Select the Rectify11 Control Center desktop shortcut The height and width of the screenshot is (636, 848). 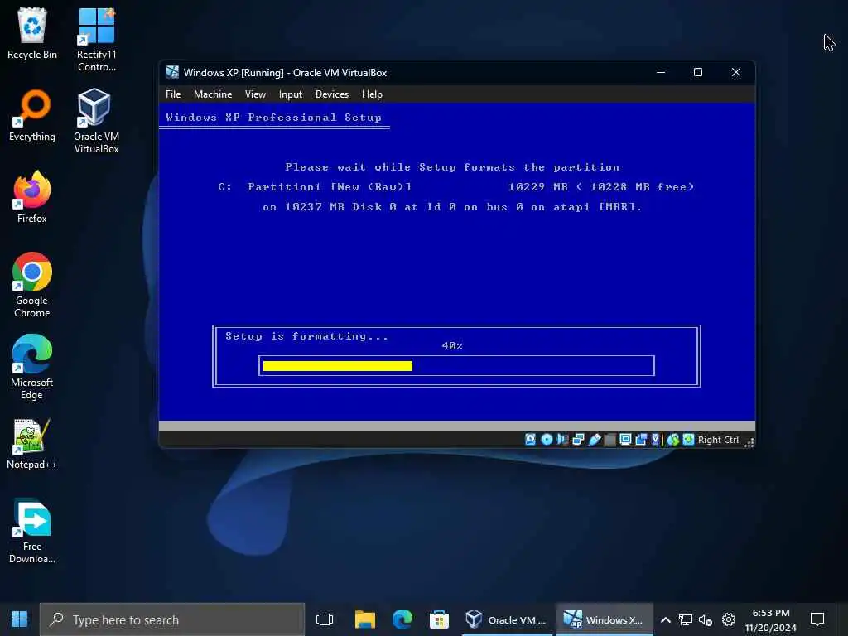click(x=96, y=40)
